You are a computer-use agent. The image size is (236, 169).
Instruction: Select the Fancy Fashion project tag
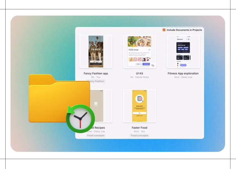point(96,81)
